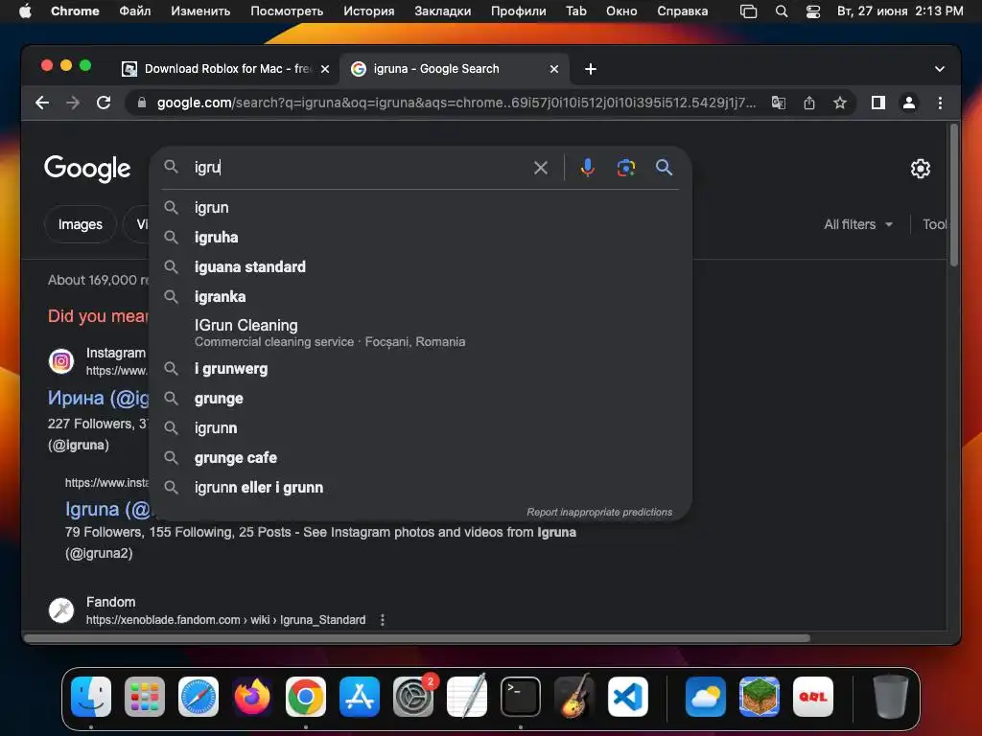Choose the 'grunge' suggestion
This screenshot has width=982, height=736.
(x=420, y=398)
